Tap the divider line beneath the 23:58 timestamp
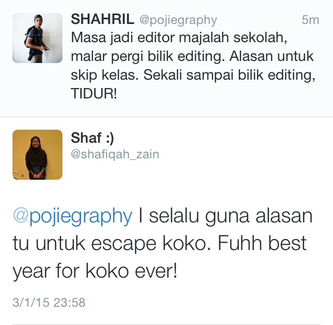The height and width of the screenshot is (325, 333). (166, 324)
